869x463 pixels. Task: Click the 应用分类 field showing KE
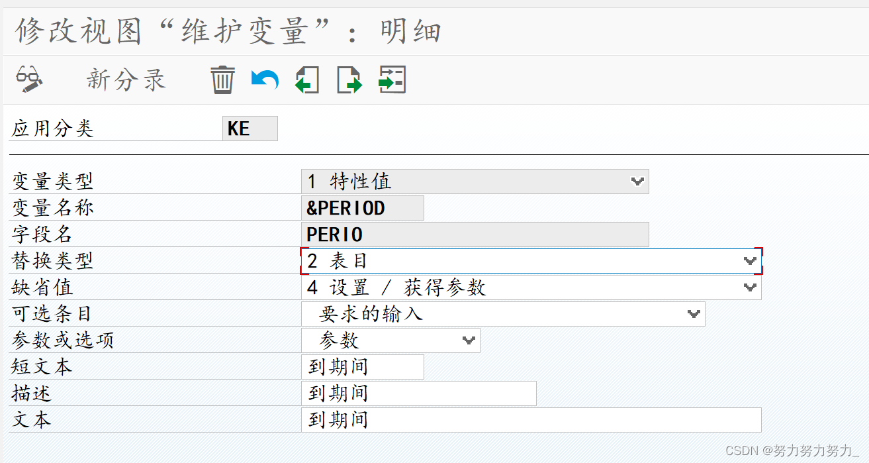[x=250, y=128]
